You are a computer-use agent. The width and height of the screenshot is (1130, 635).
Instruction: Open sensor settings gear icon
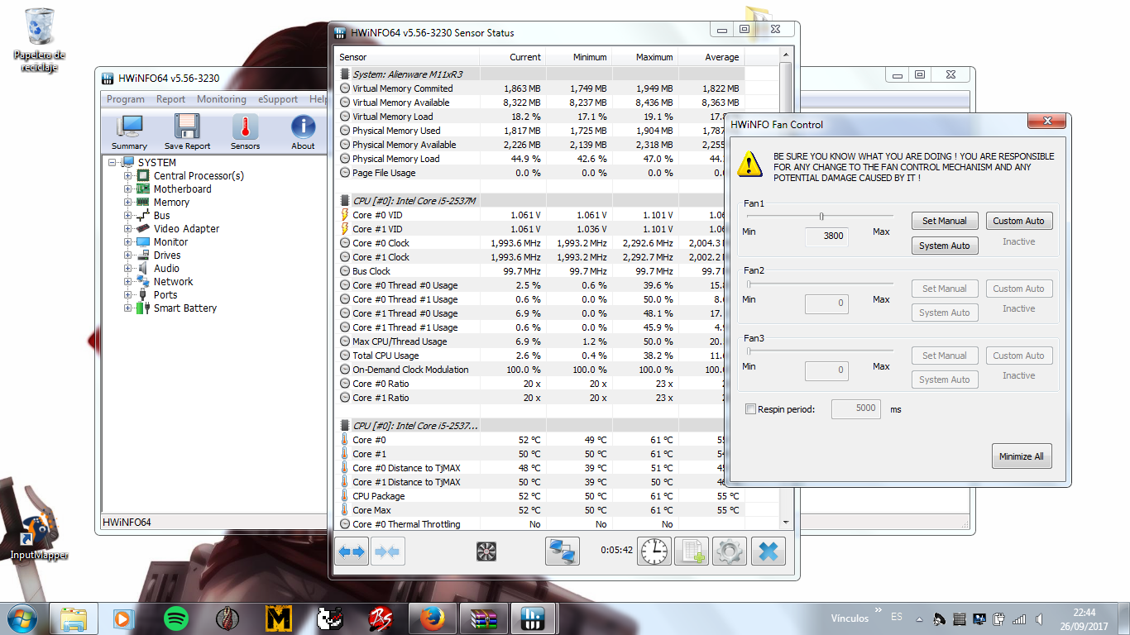(x=729, y=551)
